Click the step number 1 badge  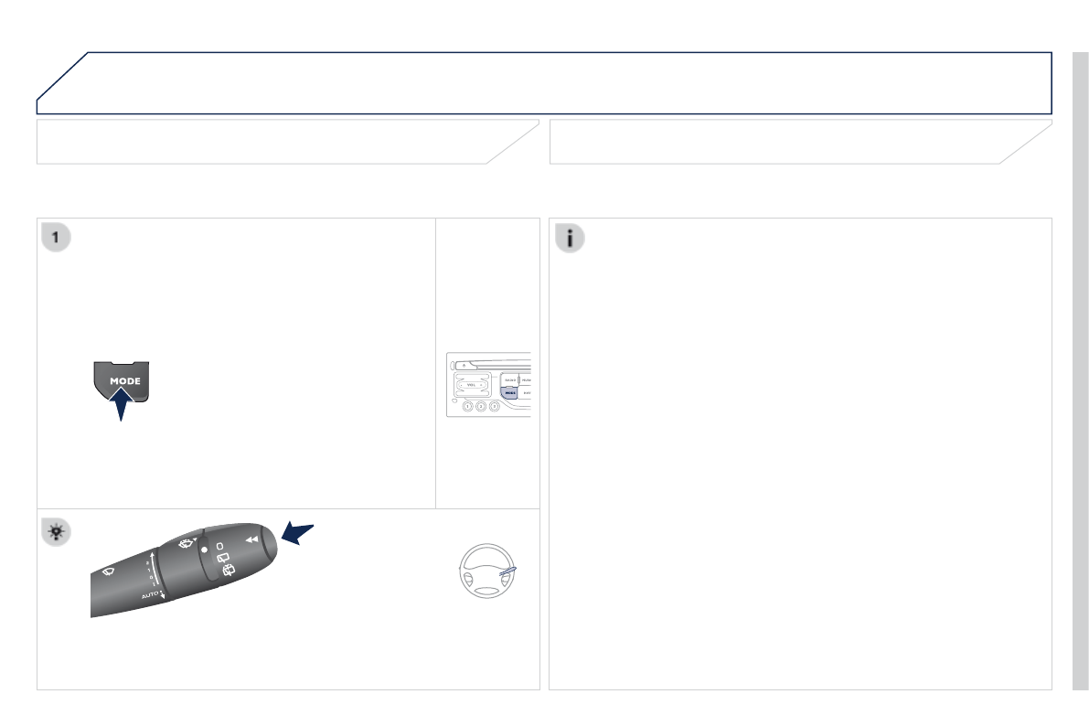point(57,238)
